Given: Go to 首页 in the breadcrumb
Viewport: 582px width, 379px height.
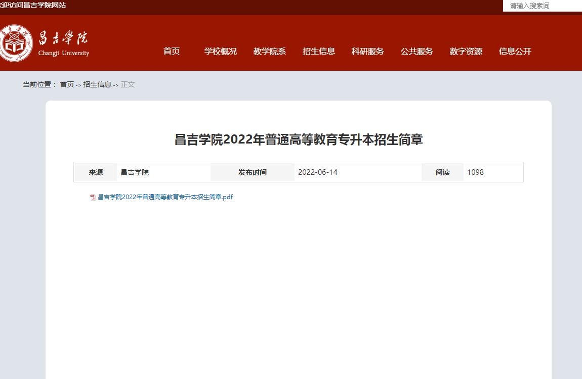Looking at the screenshot, I should point(67,84).
